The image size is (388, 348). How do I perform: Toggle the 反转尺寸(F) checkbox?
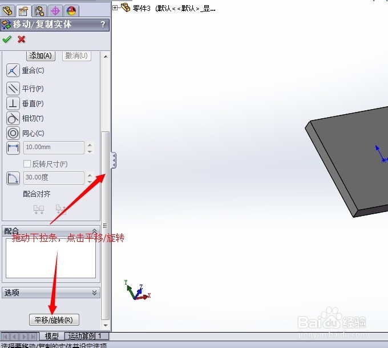(27, 164)
